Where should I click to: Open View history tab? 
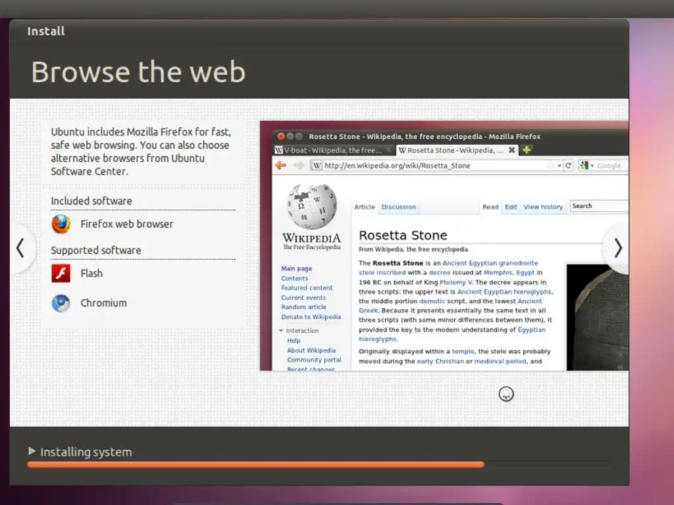(543, 207)
